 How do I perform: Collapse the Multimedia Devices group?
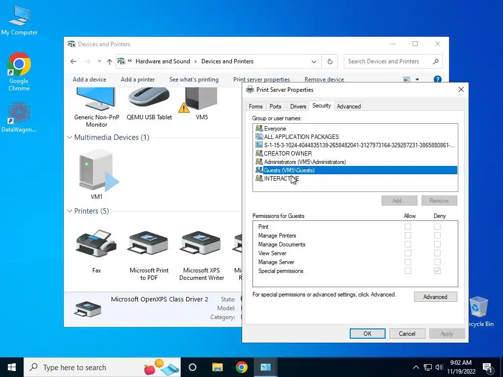point(69,137)
